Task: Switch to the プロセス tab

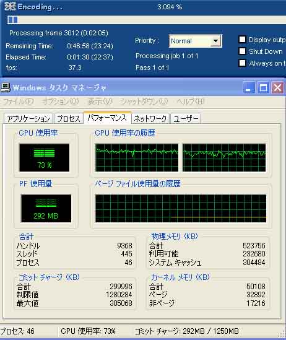Action: 69,119
